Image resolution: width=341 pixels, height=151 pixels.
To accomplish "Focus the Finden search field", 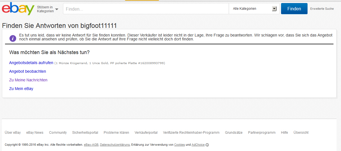I will coord(146,9).
